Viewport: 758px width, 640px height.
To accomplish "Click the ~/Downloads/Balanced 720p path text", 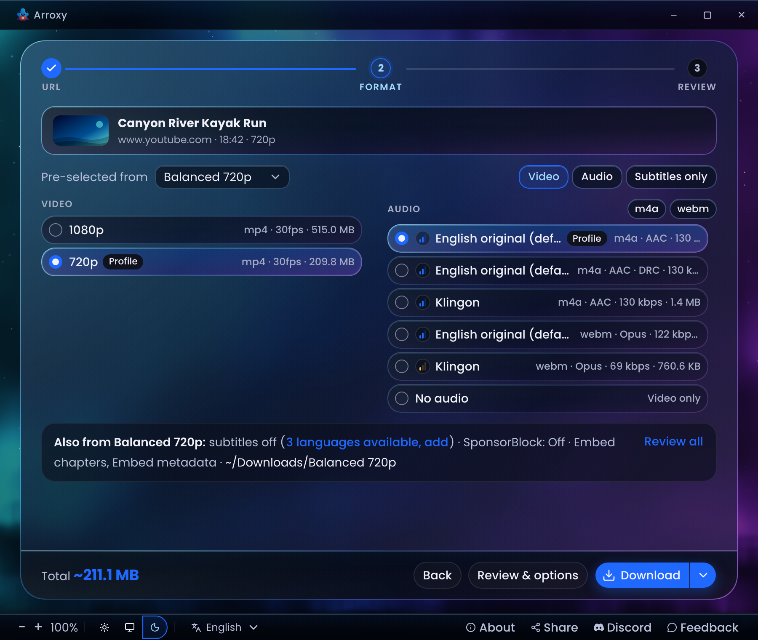I will (311, 463).
